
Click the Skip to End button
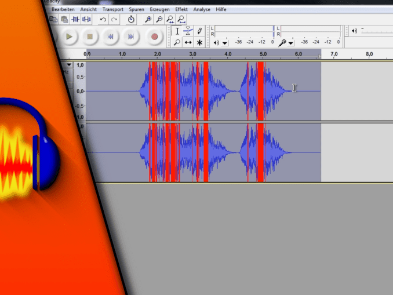pos(131,37)
